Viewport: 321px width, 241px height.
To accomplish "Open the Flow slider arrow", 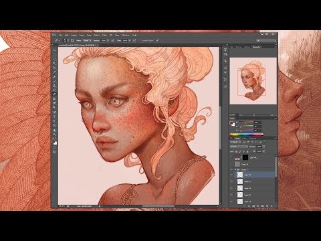I will 130,41.
